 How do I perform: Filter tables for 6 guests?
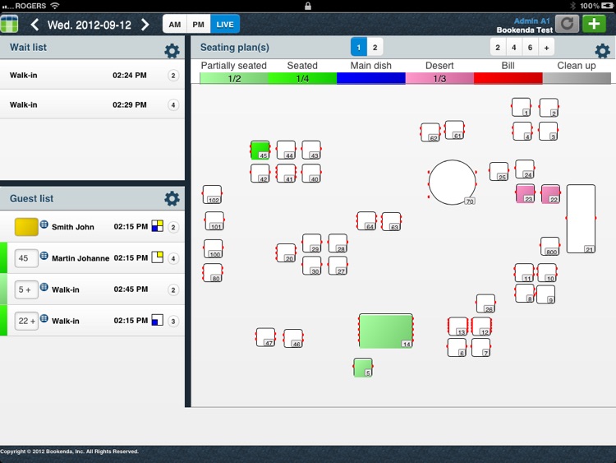tap(530, 47)
